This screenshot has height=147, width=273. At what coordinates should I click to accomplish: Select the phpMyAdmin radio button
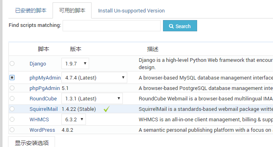pyautogui.click(x=12, y=78)
